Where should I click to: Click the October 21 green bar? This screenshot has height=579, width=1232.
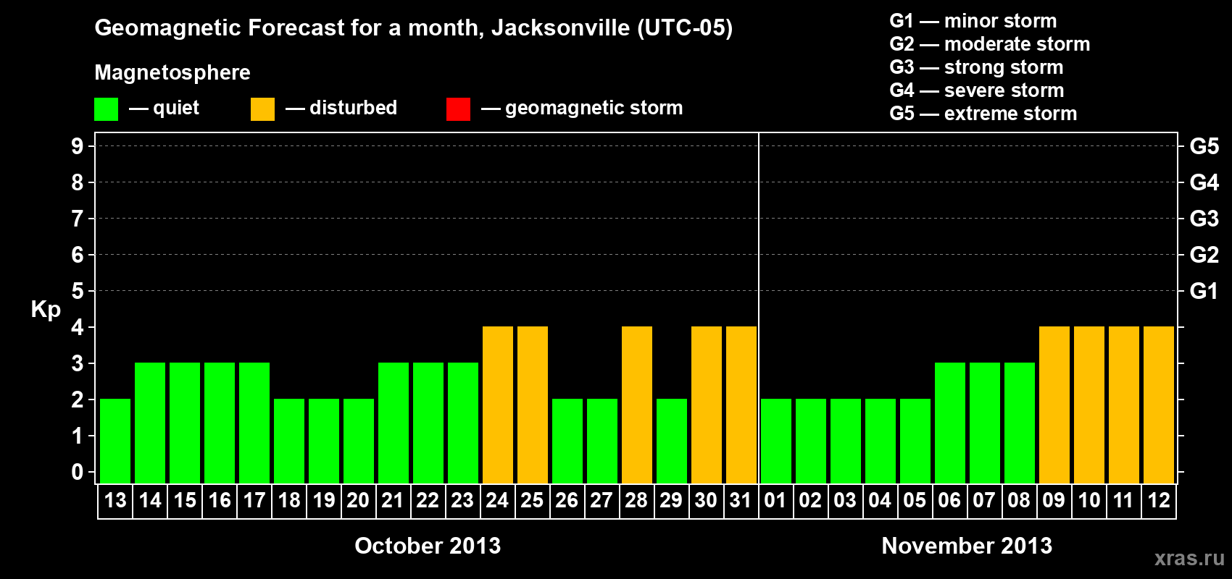[394, 423]
